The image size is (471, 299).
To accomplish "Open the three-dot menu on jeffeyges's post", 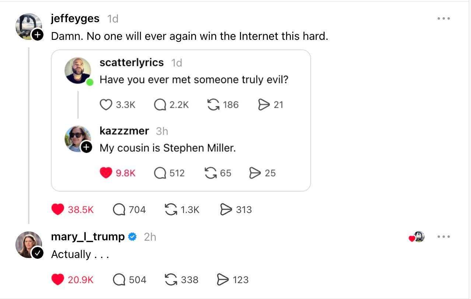I will [x=444, y=18].
